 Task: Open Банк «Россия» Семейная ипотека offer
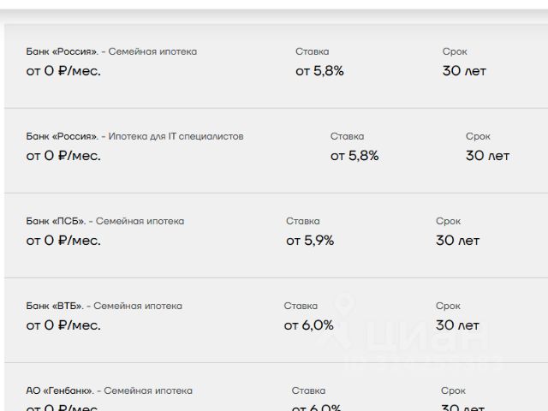coord(276,66)
